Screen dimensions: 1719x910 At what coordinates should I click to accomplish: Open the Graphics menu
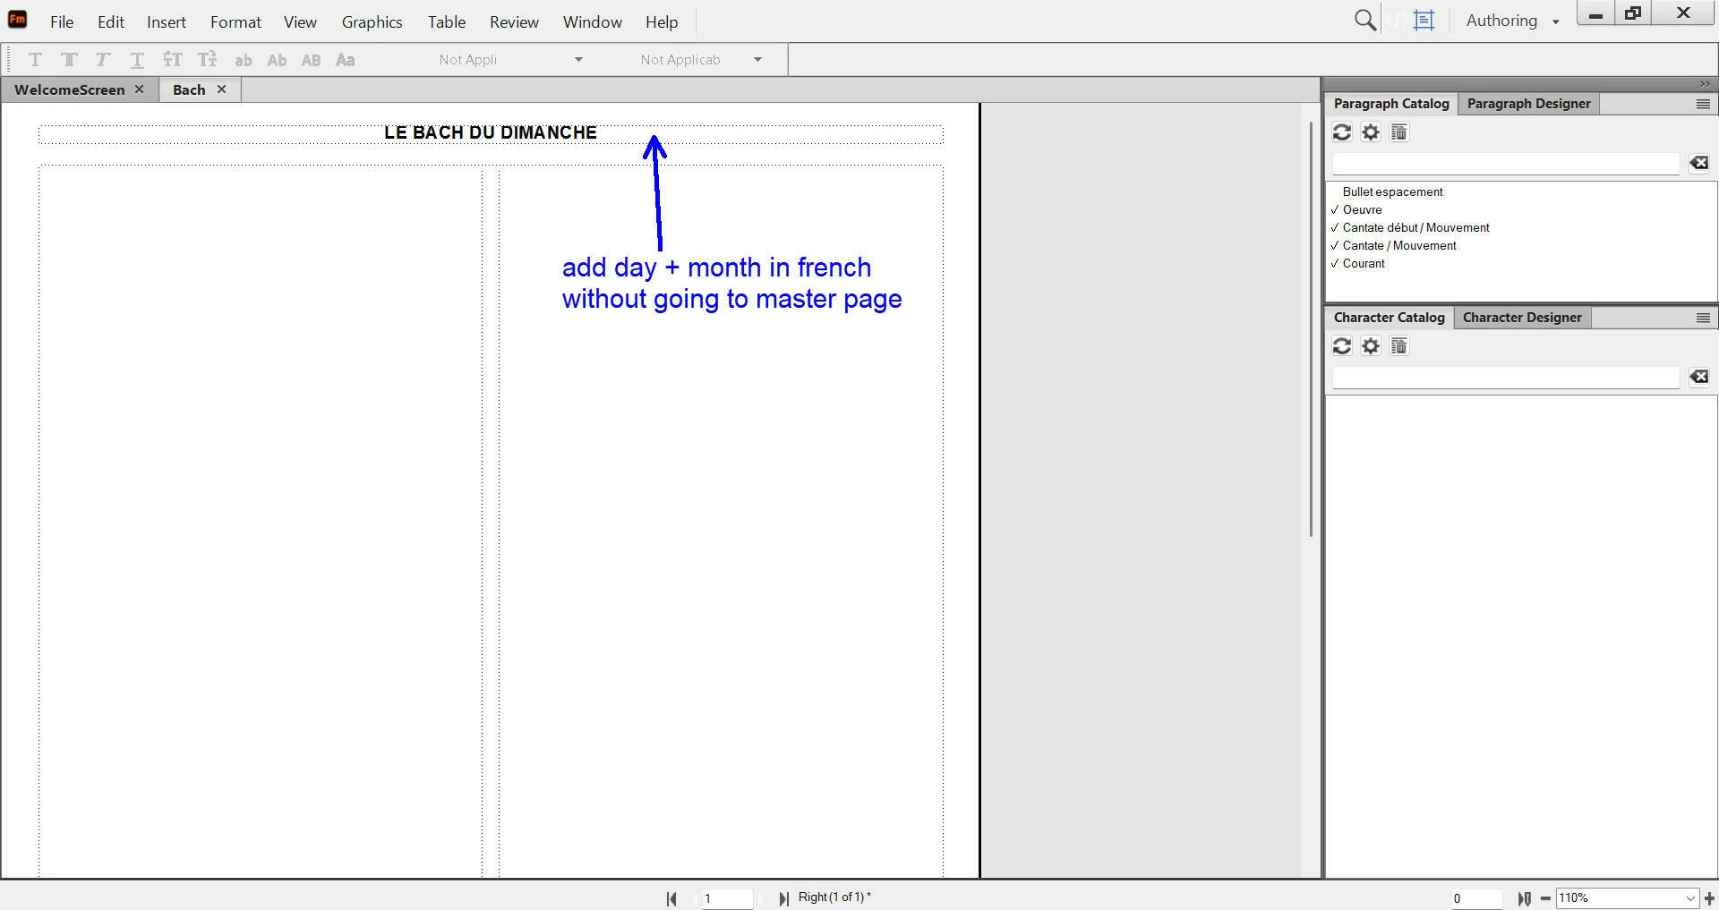(x=372, y=21)
